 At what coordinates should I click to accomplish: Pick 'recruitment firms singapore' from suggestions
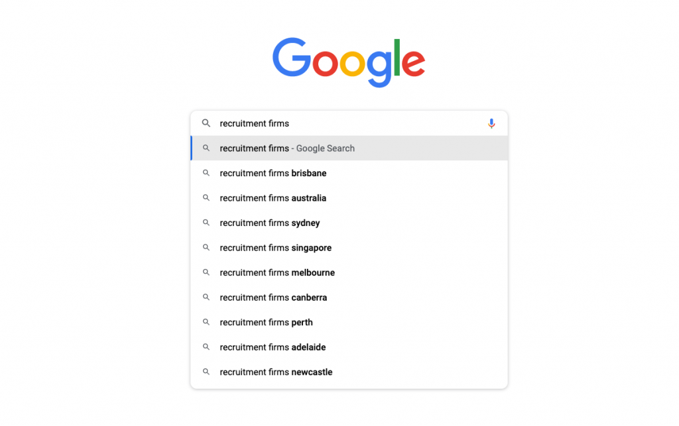(x=349, y=248)
